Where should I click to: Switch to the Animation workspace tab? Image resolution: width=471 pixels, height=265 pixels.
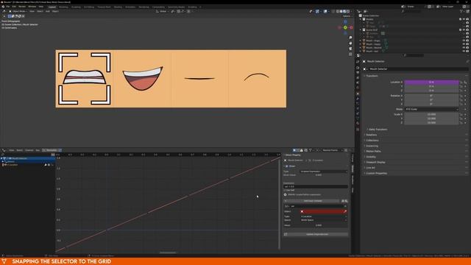click(x=130, y=7)
